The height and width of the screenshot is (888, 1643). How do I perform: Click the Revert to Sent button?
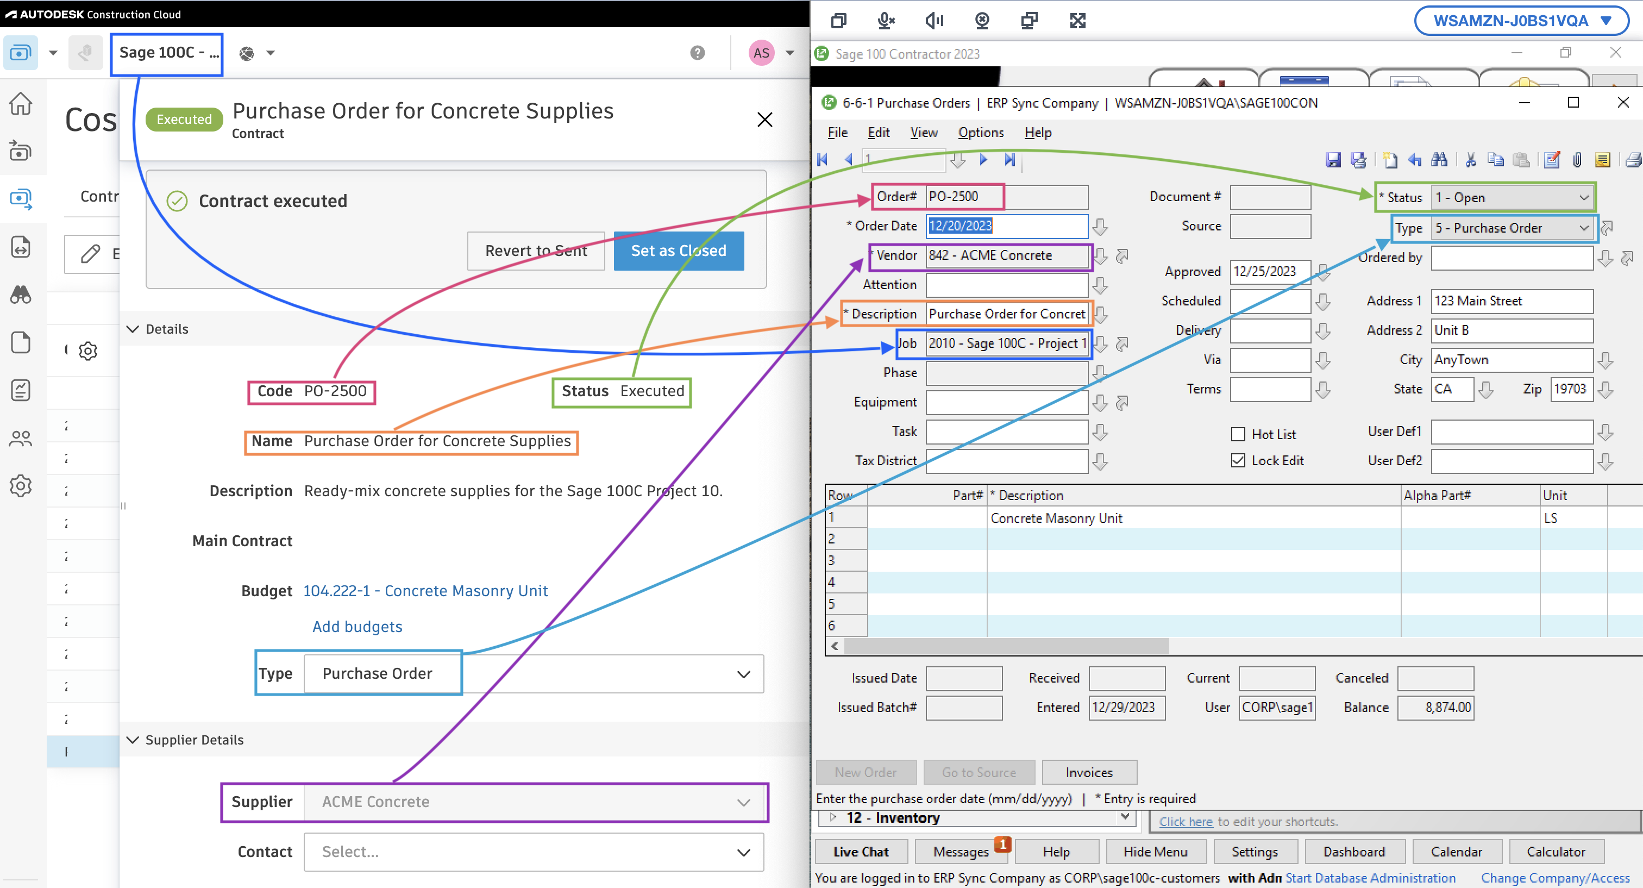point(536,251)
